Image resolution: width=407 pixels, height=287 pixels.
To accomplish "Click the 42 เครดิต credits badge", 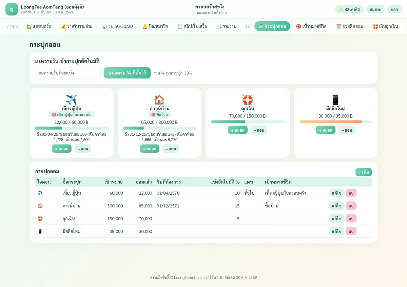I will pyautogui.click(x=349, y=9).
